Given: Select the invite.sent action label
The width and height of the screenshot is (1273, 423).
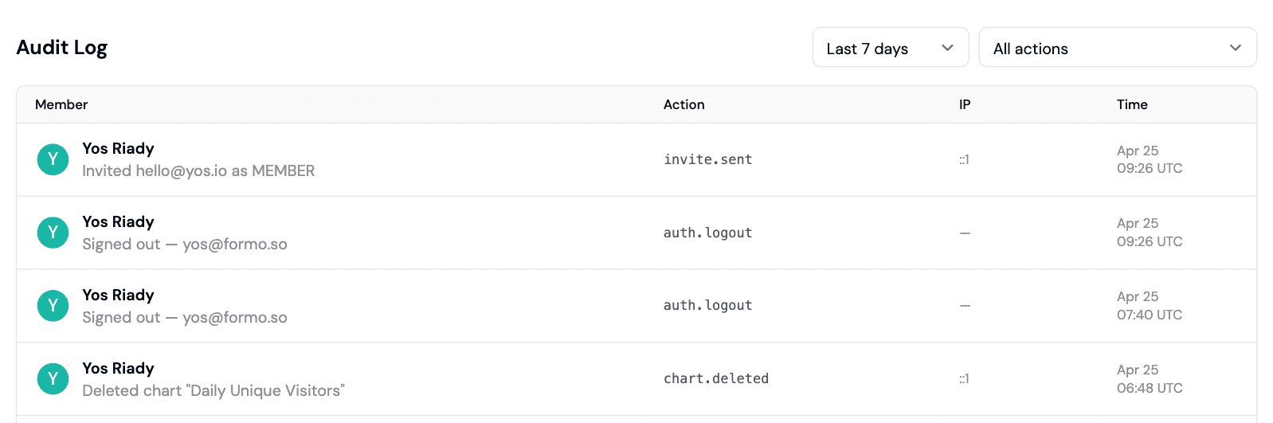Looking at the screenshot, I should [707, 159].
